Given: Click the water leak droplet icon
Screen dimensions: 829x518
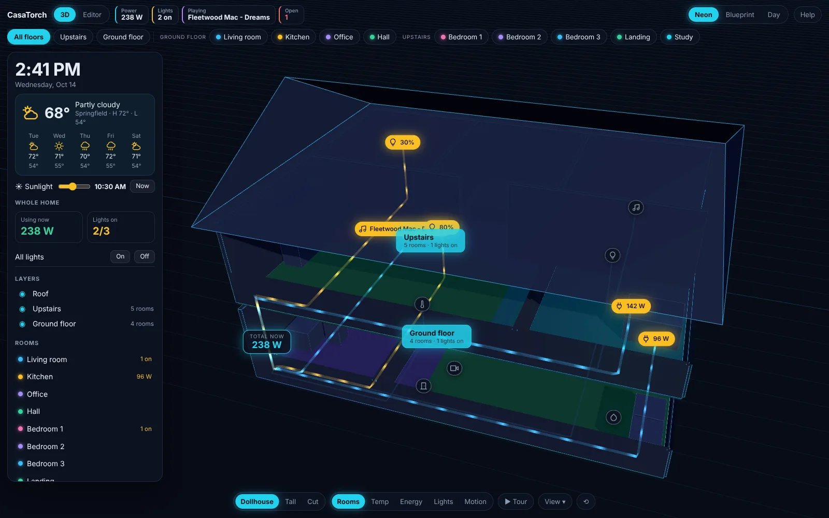Looking at the screenshot, I should coord(613,418).
